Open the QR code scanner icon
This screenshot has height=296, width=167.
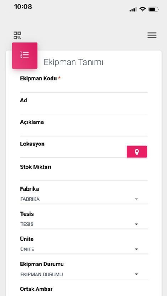[17, 35]
